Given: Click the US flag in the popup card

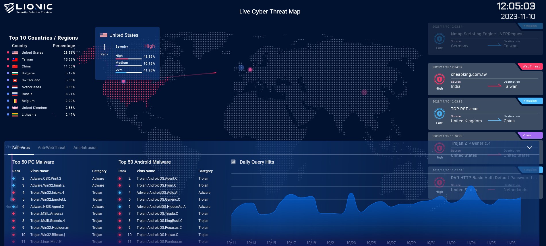Looking at the screenshot, I should 103,35.
